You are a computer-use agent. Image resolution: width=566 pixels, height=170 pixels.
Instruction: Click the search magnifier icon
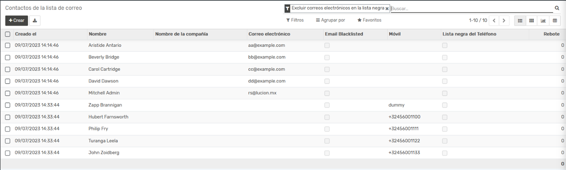point(557,8)
